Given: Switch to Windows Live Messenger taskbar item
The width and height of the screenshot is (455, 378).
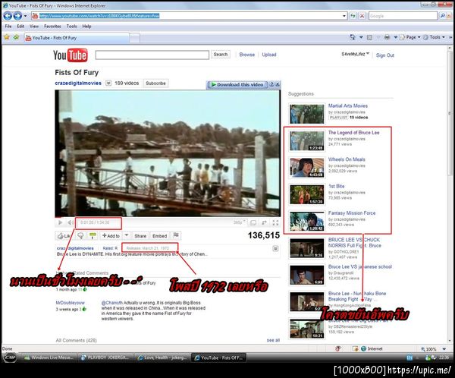Looking at the screenshot, I should click(49, 358).
